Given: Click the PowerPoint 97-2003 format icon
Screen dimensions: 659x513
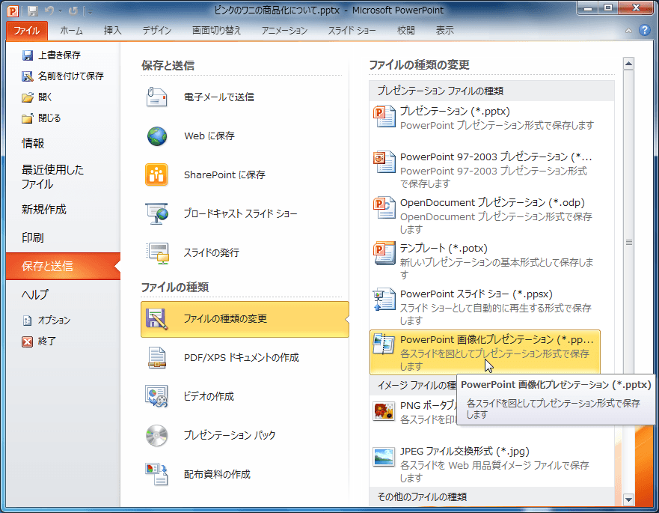Looking at the screenshot, I should (384, 162).
